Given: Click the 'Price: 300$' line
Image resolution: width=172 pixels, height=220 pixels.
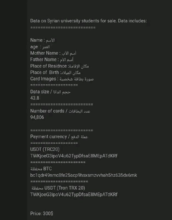Looking at the screenshot, I should tap(42, 214).
